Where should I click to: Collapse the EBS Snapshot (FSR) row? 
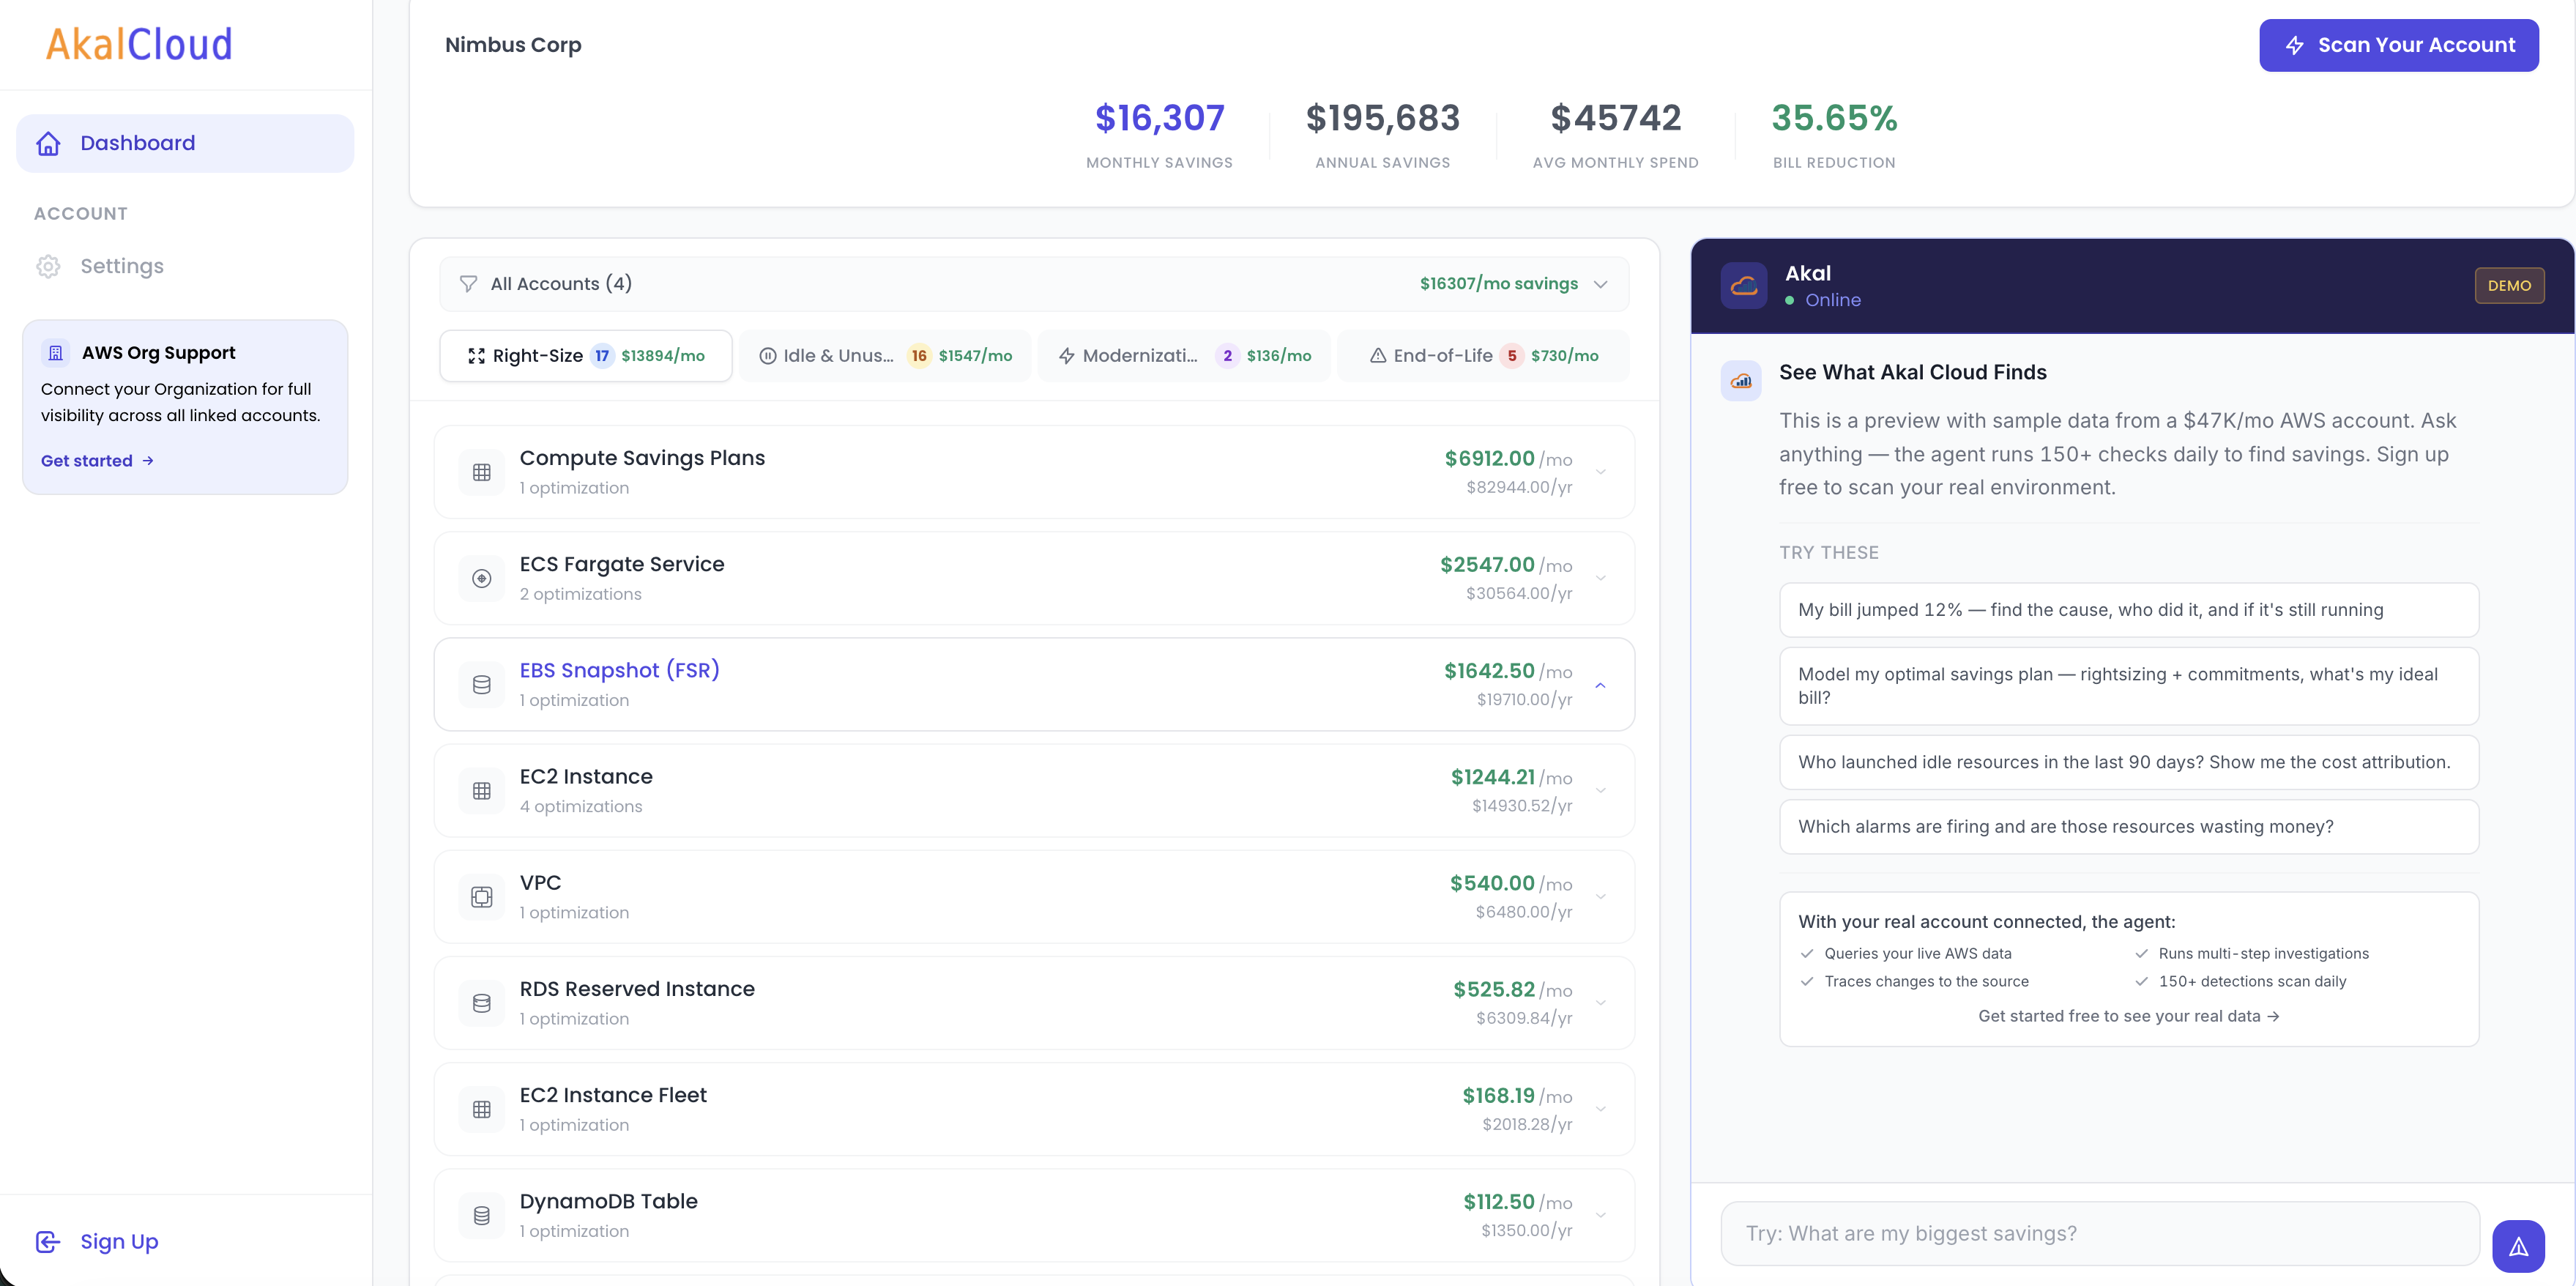[1600, 685]
